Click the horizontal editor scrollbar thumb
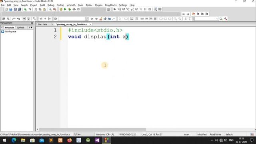 coord(92,129)
